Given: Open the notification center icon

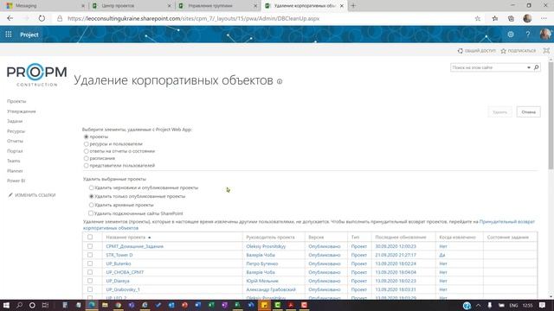Looking at the screenshot, I should tap(543, 305).
